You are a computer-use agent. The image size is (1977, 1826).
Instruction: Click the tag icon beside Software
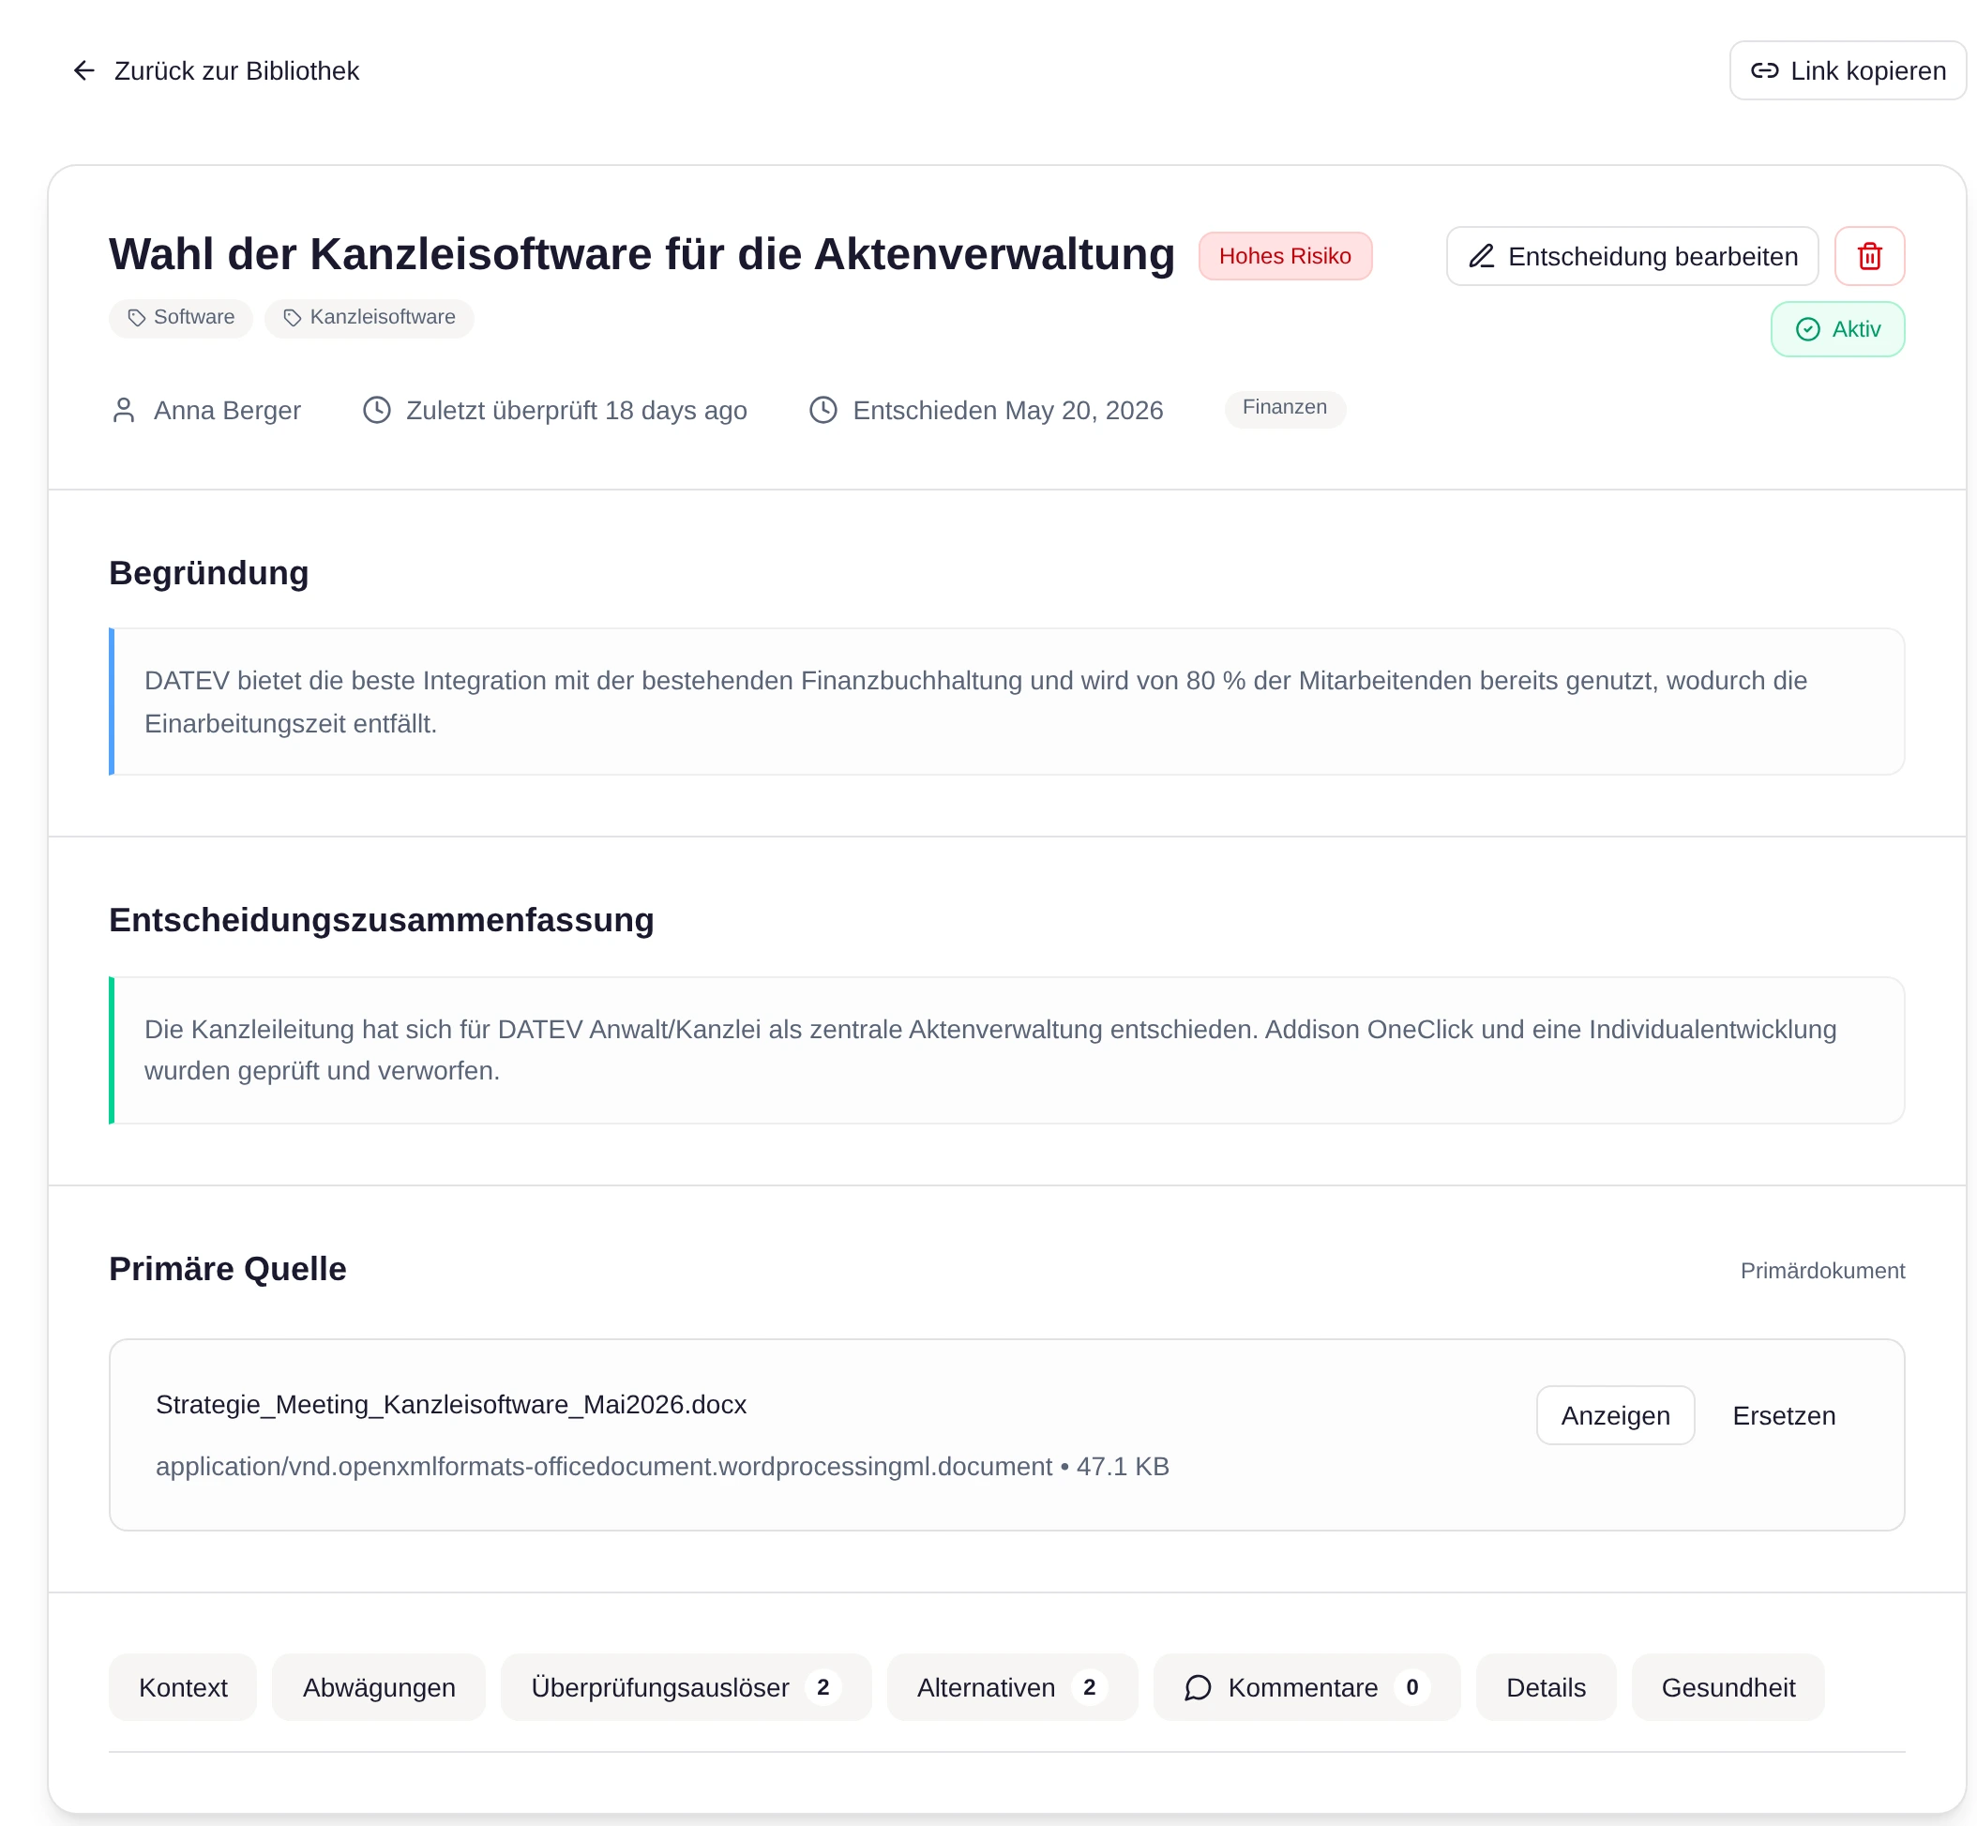(x=136, y=318)
